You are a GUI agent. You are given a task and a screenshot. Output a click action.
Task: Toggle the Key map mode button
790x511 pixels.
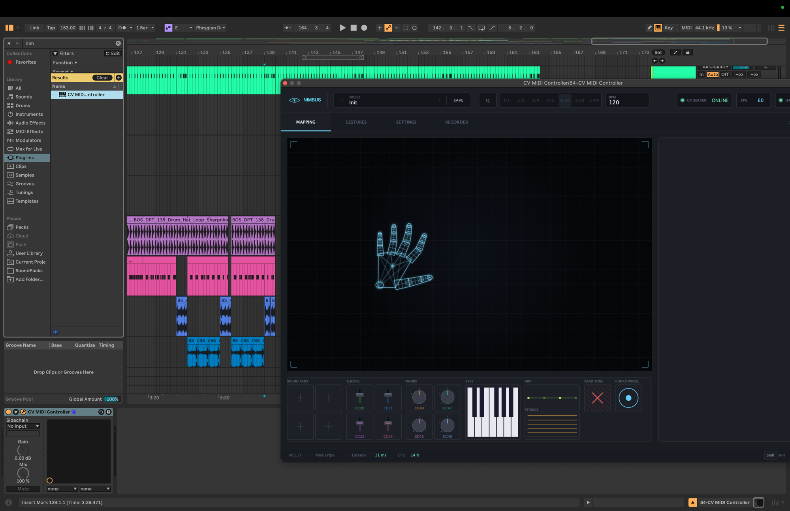coord(668,28)
